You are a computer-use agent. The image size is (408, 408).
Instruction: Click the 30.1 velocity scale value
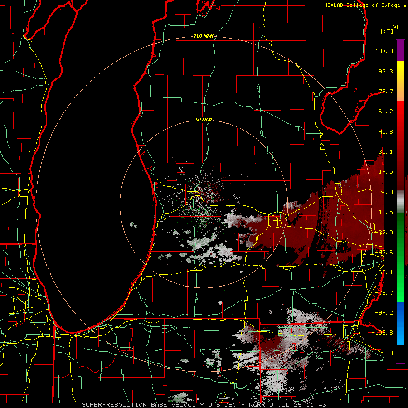tap(386, 152)
